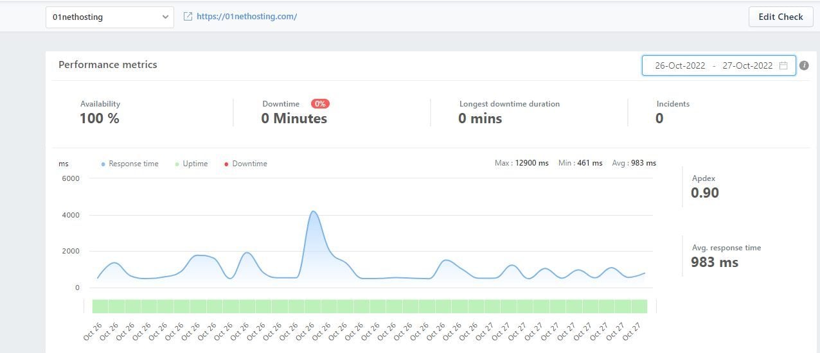Click the 2000 y-axis label
820x353 pixels.
[71, 251]
